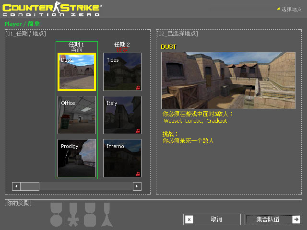The height and width of the screenshot is (230, 307).
Task: Select the locked Italy map thumbnail
Action: tap(122, 115)
